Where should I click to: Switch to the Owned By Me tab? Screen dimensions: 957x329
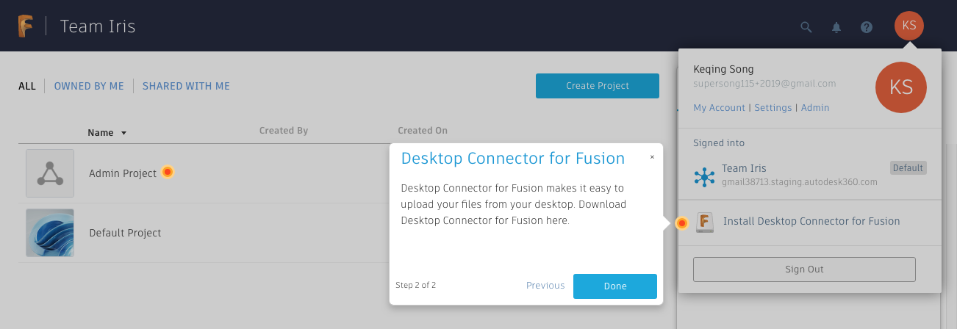[x=89, y=86]
